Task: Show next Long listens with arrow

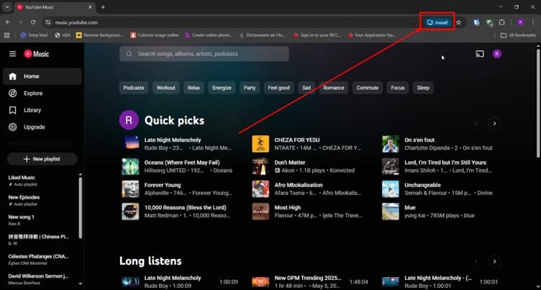Action: (494, 261)
